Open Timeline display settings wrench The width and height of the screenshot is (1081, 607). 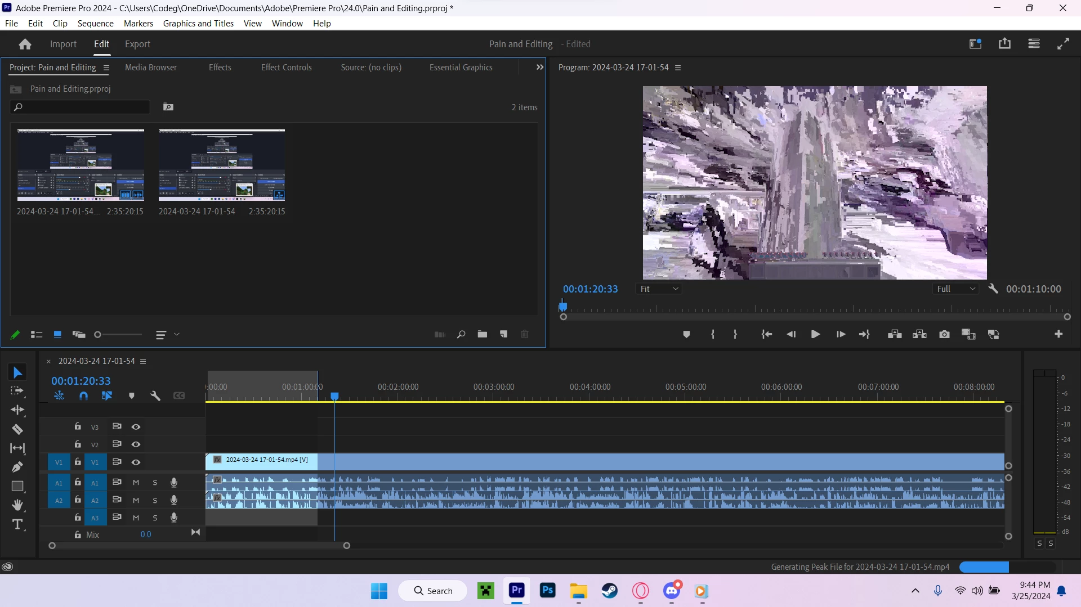tap(155, 395)
